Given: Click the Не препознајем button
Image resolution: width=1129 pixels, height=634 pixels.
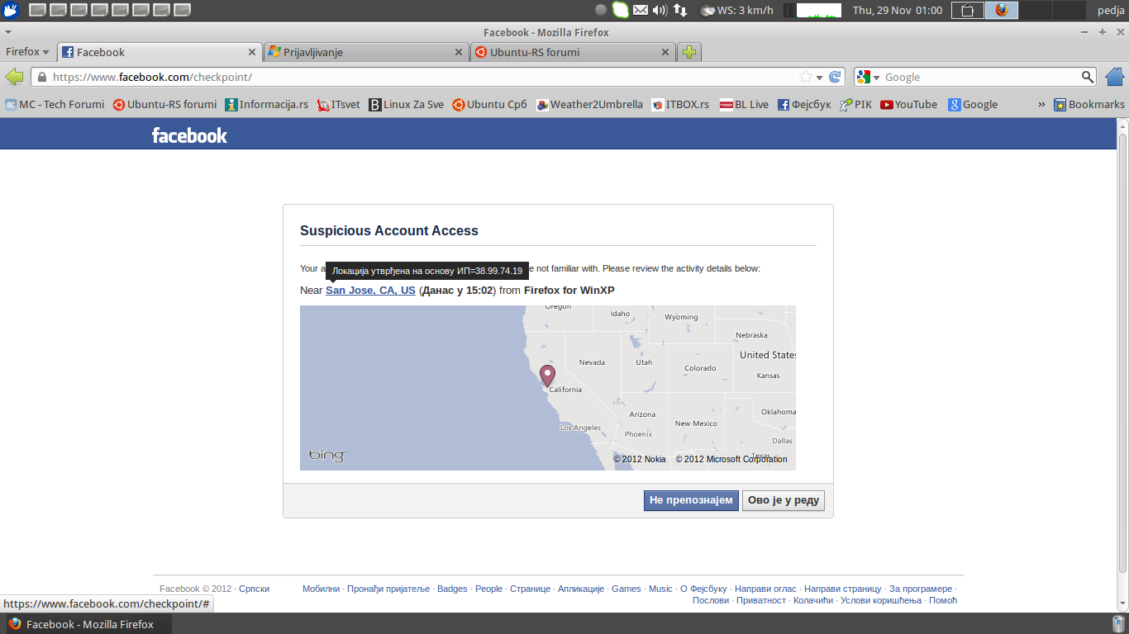Looking at the screenshot, I should [691, 500].
